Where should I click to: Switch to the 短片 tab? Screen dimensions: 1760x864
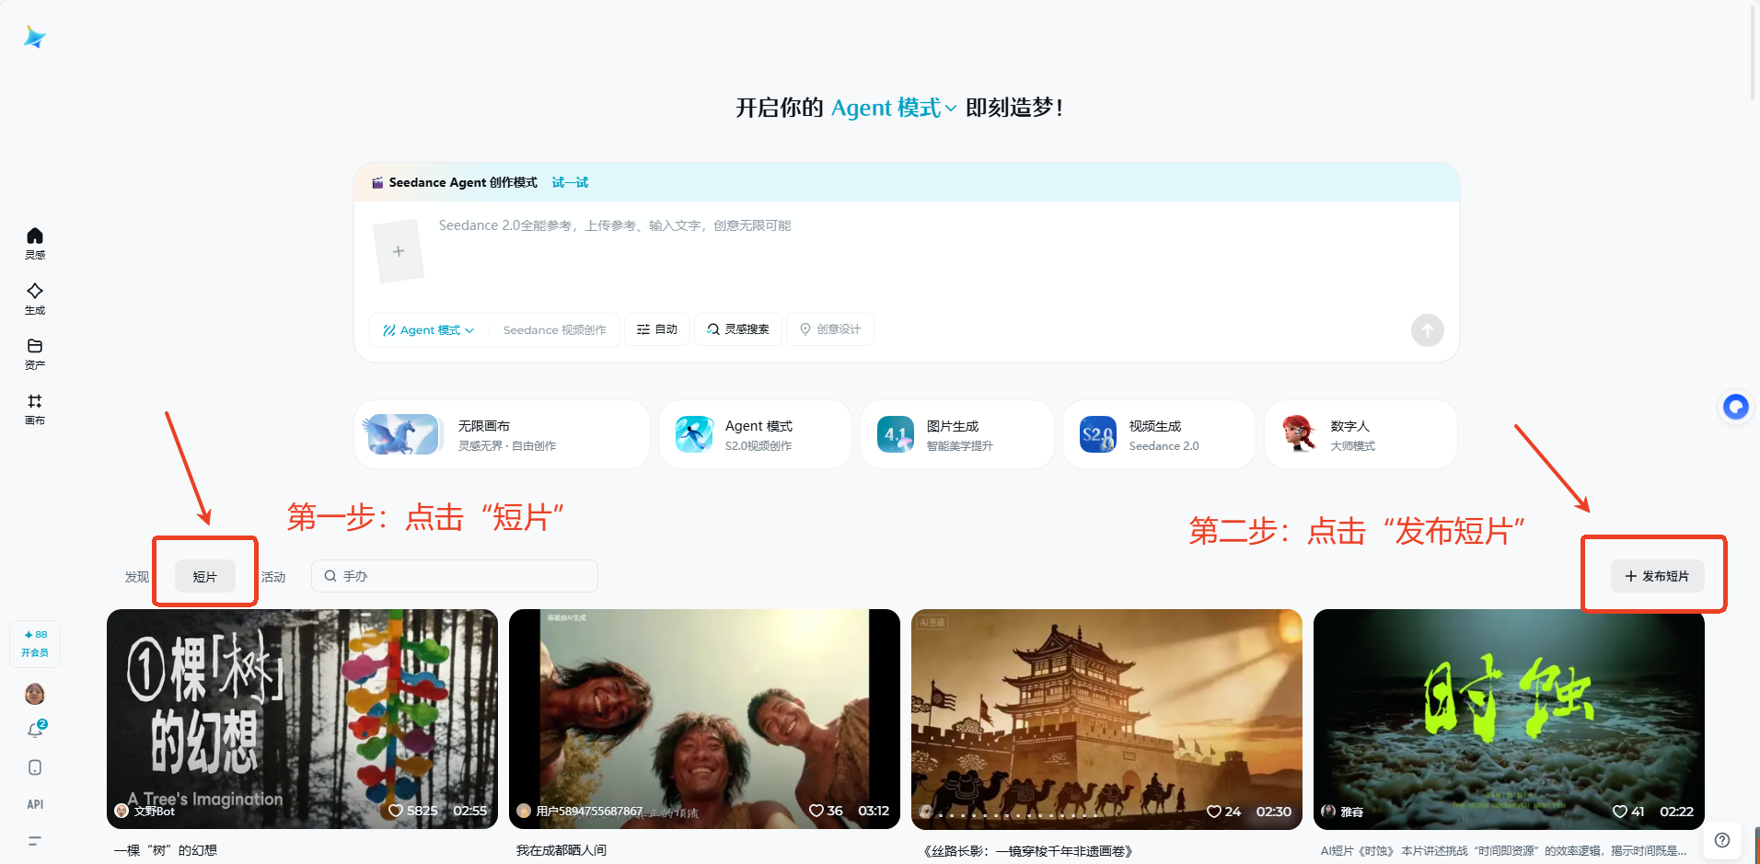point(204,575)
